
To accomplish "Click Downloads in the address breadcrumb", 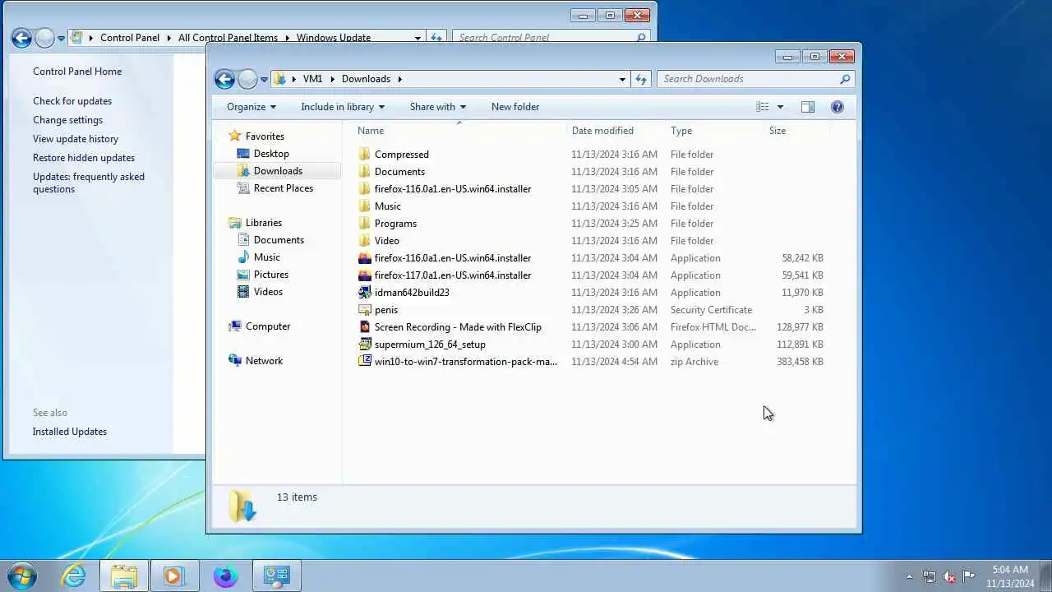I will (x=366, y=79).
